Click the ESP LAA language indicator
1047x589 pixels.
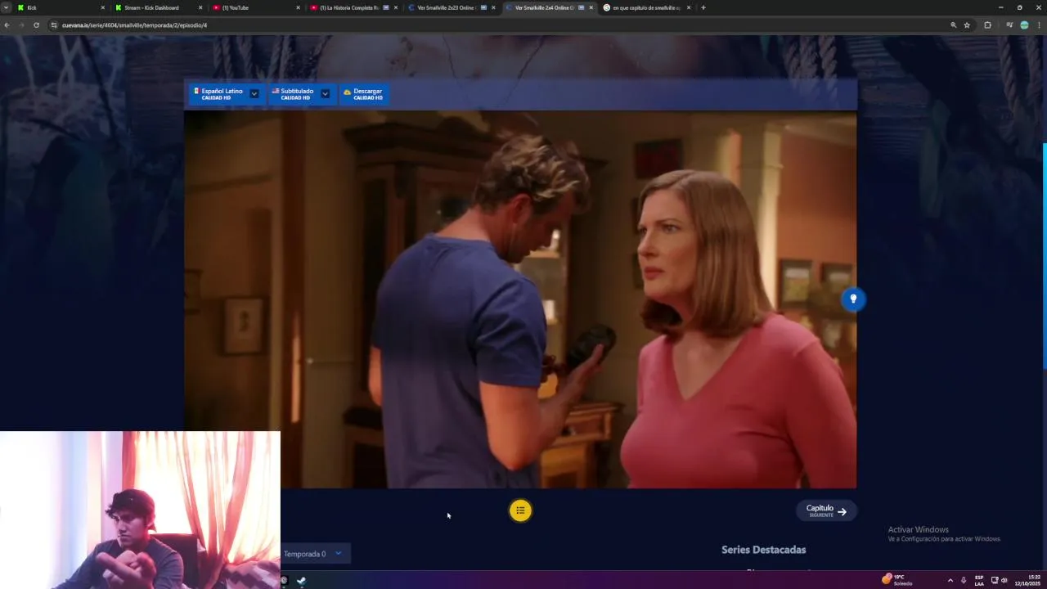tap(979, 580)
